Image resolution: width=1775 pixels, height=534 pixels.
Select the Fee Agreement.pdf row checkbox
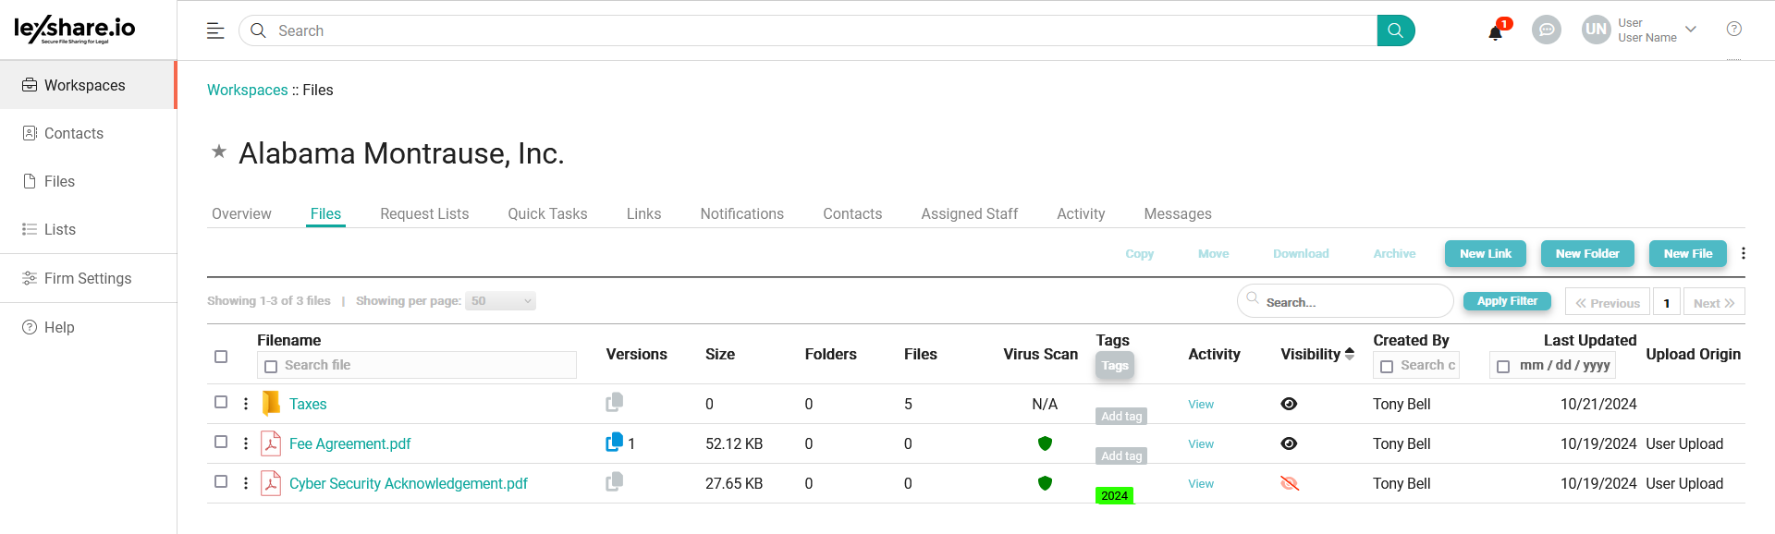[x=221, y=442]
